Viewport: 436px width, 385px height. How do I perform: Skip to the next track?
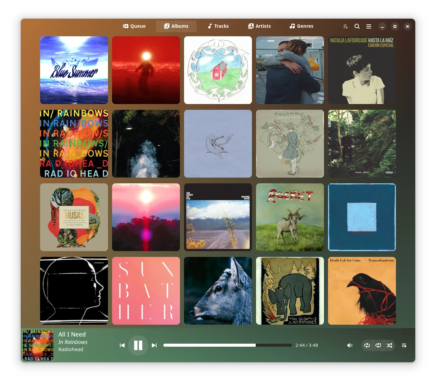(x=154, y=345)
